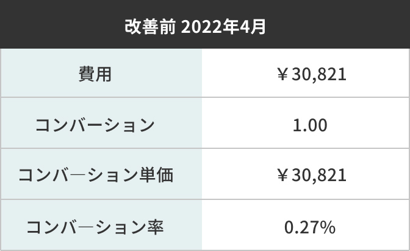The width and height of the screenshot is (410, 251).
Task: Select the コンバージョン単価 row label
Action: 96,175
